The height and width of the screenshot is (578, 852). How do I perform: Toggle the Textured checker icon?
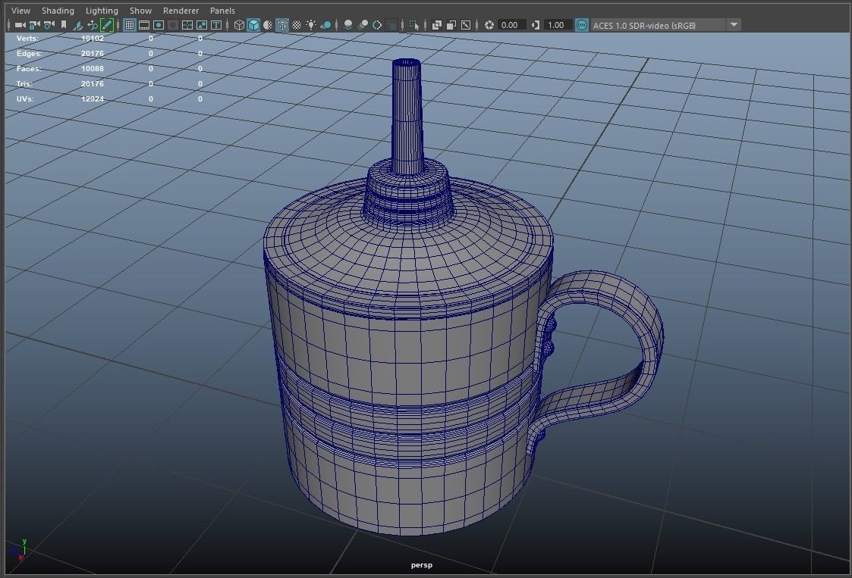[x=297, y=25]
